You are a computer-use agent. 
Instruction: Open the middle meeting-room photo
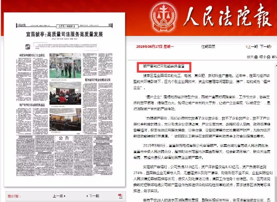pos(65,93)
